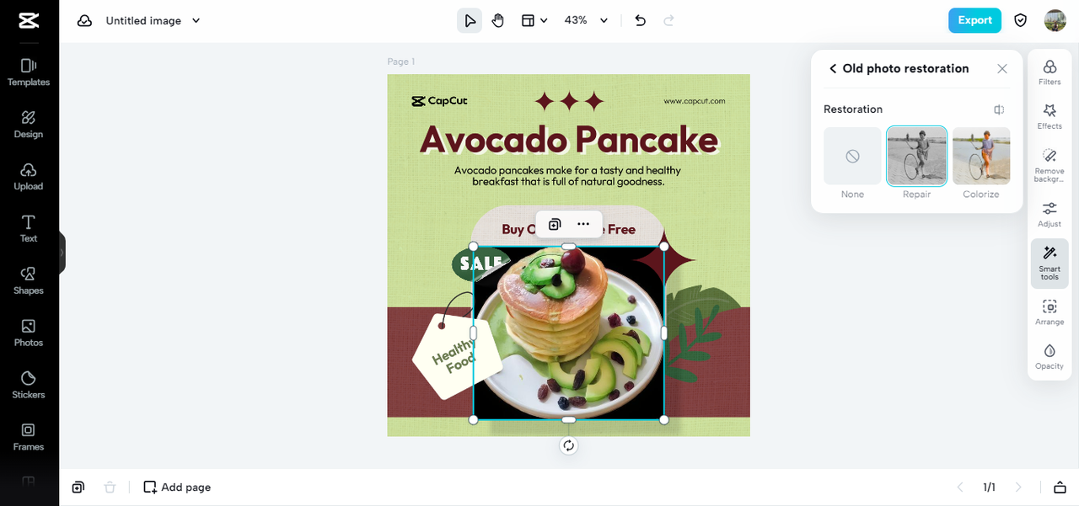Open the Stickers panel
This screenshot has height=506, width=1079.
point(29,386)
